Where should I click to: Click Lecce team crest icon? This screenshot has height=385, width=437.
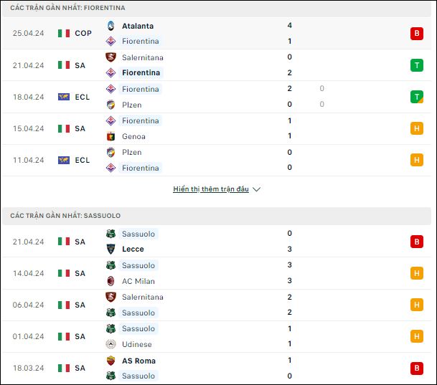[111, 249]
